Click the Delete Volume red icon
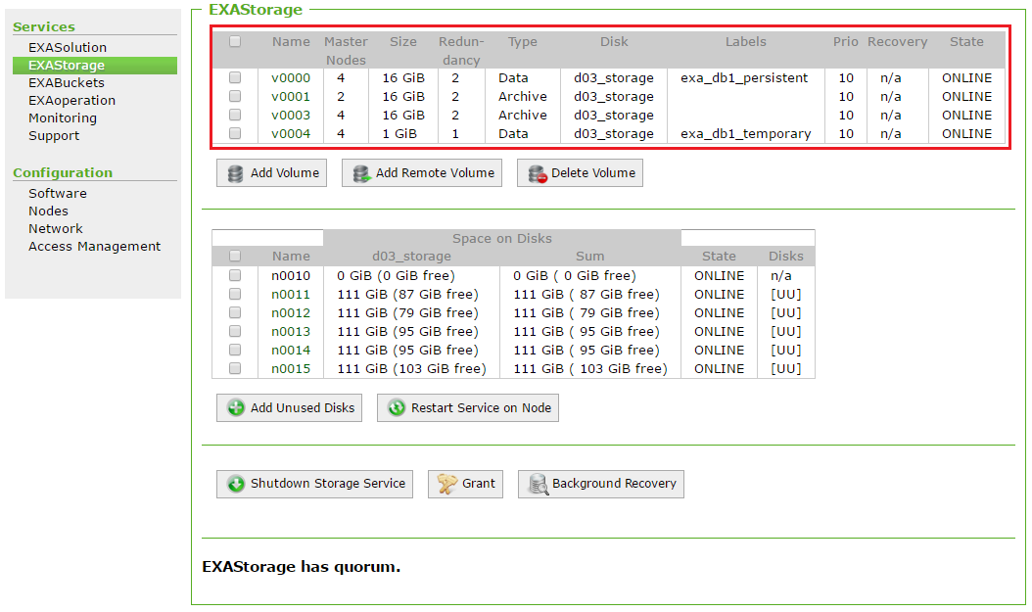The image size is (1032, 612). [537, 173]
